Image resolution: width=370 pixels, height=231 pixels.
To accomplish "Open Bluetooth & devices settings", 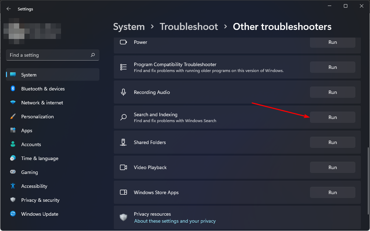I will (x=53, y=88).
